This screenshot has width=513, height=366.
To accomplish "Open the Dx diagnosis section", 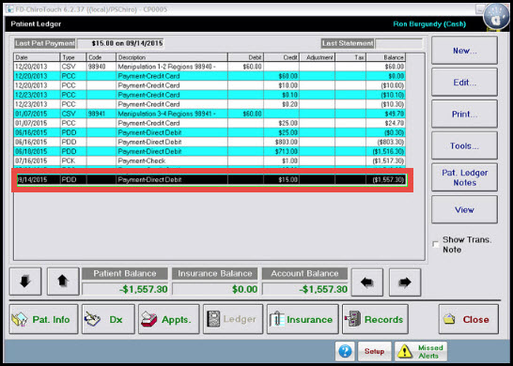I will click(x=108, y=319).
